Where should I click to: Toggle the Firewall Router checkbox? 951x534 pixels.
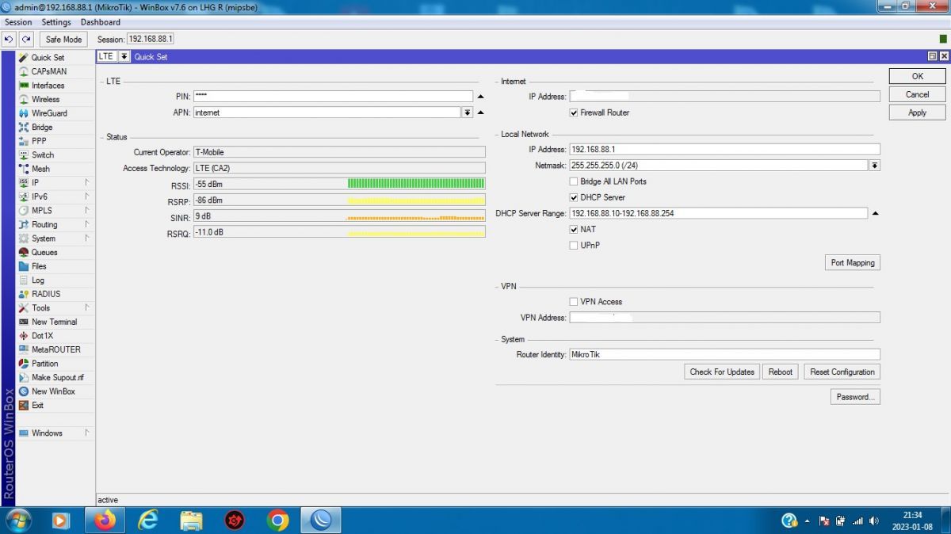point(574,113)
